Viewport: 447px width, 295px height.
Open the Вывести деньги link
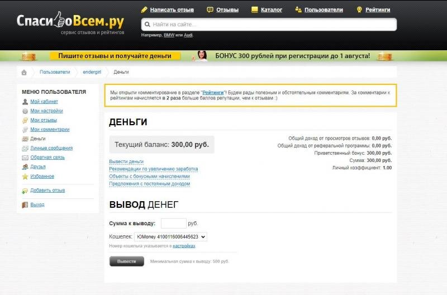click(126, 161)
